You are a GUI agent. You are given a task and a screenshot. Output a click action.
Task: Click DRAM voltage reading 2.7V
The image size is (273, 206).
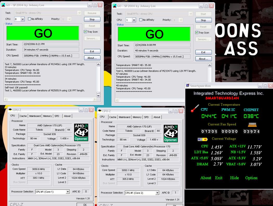click(x=218, y=164)
